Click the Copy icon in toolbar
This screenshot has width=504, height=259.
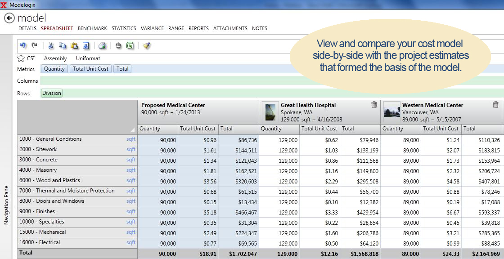(63, 45)
